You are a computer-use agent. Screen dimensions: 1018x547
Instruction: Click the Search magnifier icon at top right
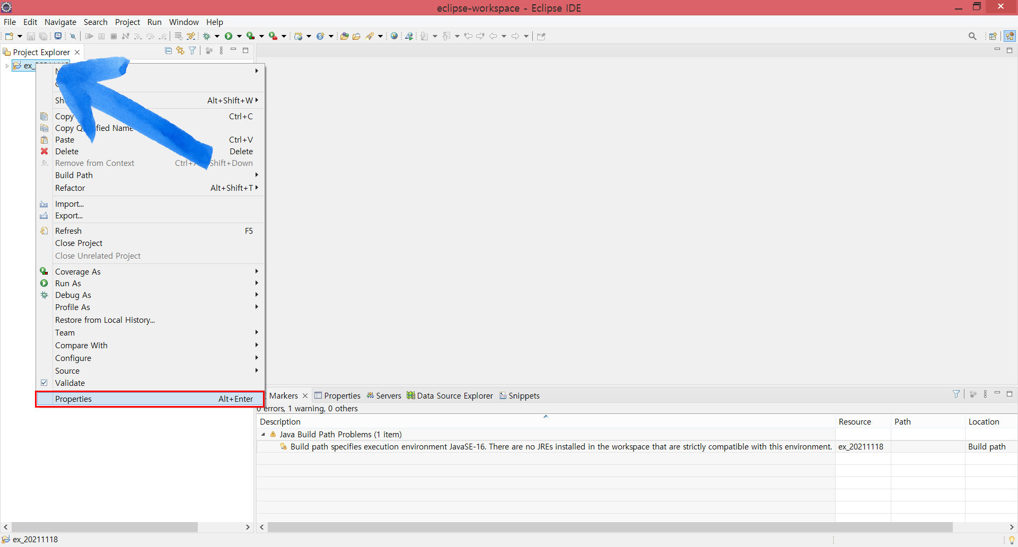pyautogui.click(x=972, y=36)
